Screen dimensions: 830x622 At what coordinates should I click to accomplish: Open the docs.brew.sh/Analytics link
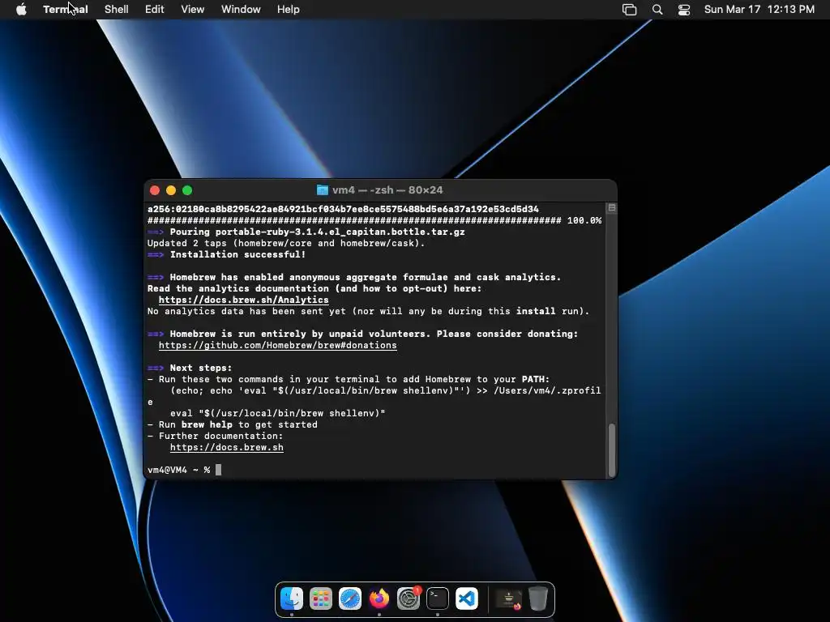click(x=243, y=300)
